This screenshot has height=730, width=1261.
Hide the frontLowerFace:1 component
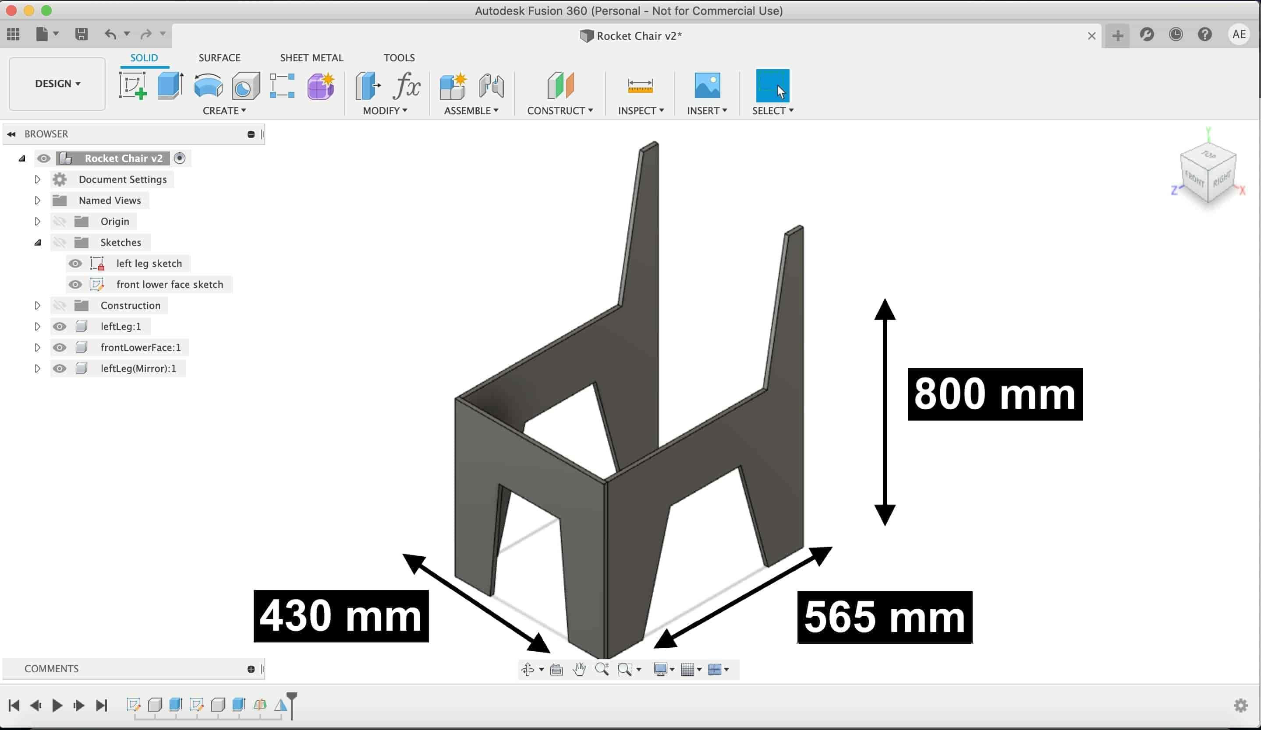coord(59,347)
